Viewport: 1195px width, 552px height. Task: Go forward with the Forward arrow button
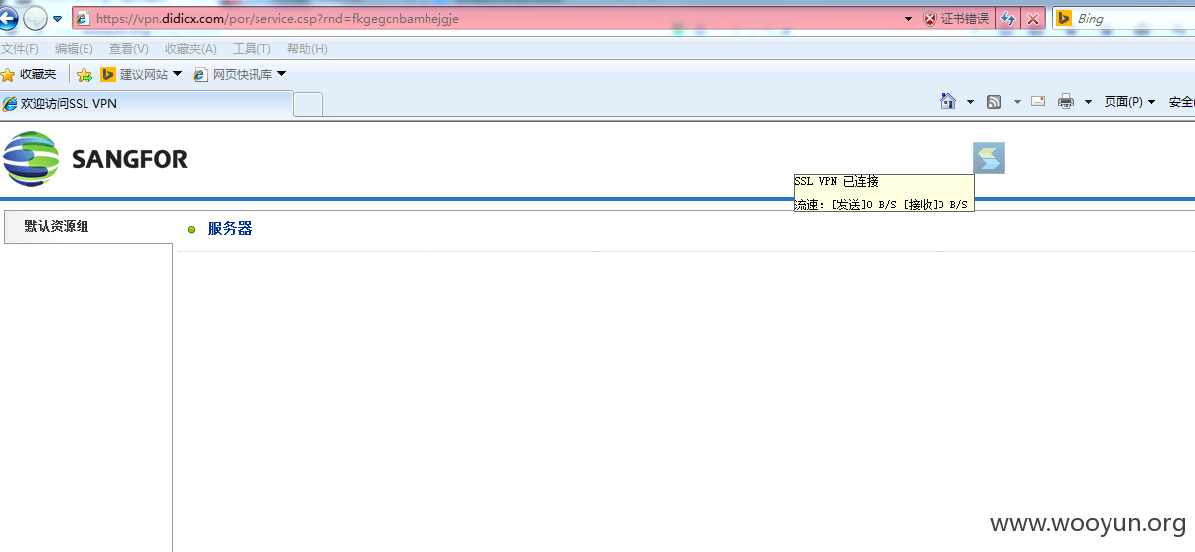tap(35, 18)
